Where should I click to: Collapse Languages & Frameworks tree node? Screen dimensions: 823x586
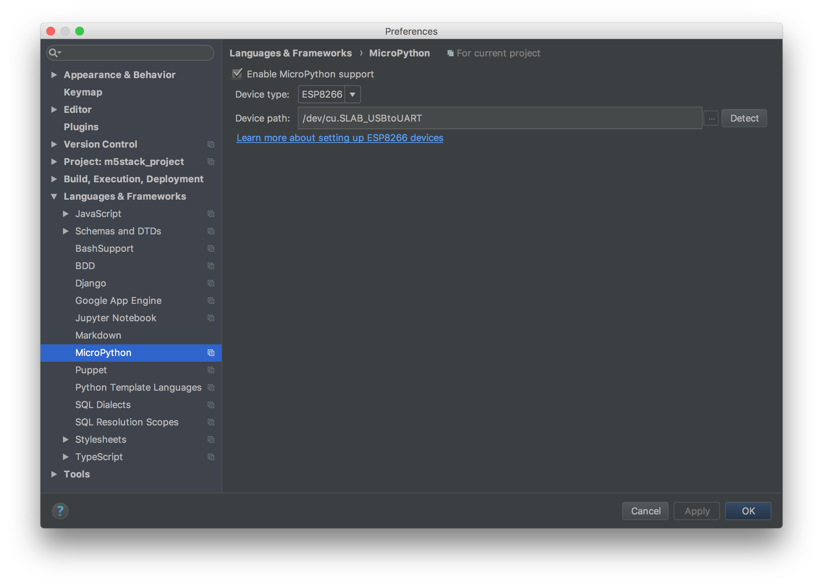tap(54, 196)
